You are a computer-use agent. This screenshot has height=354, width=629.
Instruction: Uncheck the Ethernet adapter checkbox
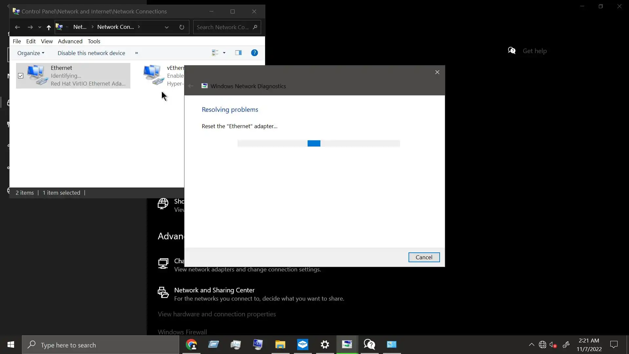point(21,76)
